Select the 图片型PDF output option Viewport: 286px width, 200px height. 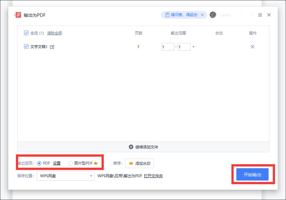[70, 163]
